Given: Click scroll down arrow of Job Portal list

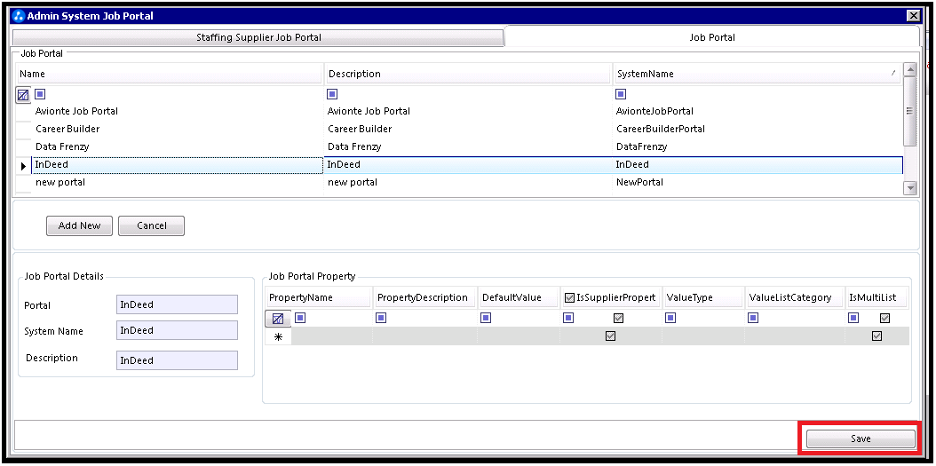Looking at the screenshot, I should pyautogui.click(x=909, y=187).
